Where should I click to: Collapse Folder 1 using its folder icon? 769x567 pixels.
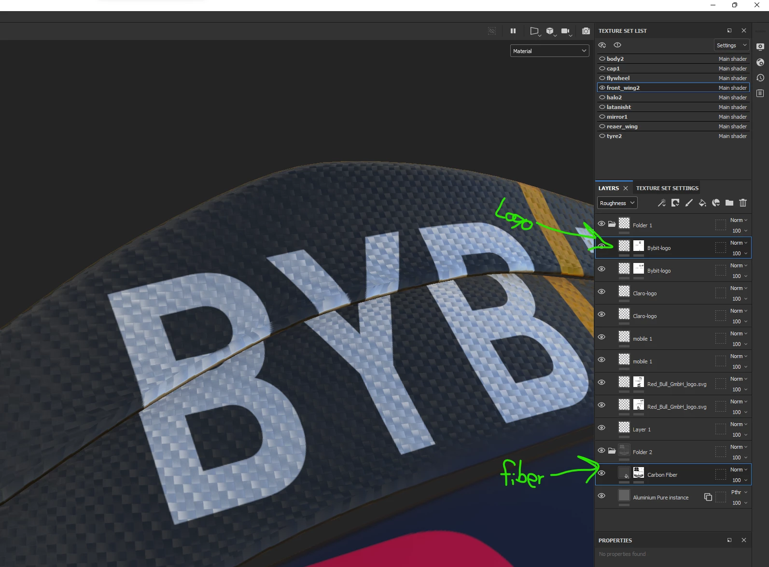612,224
